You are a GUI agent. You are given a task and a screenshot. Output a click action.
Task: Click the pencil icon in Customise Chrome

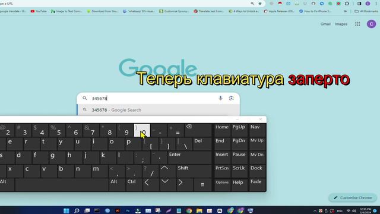tap(335, 198)
